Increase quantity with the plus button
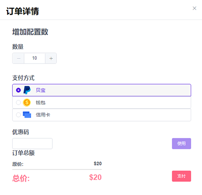 51,58
